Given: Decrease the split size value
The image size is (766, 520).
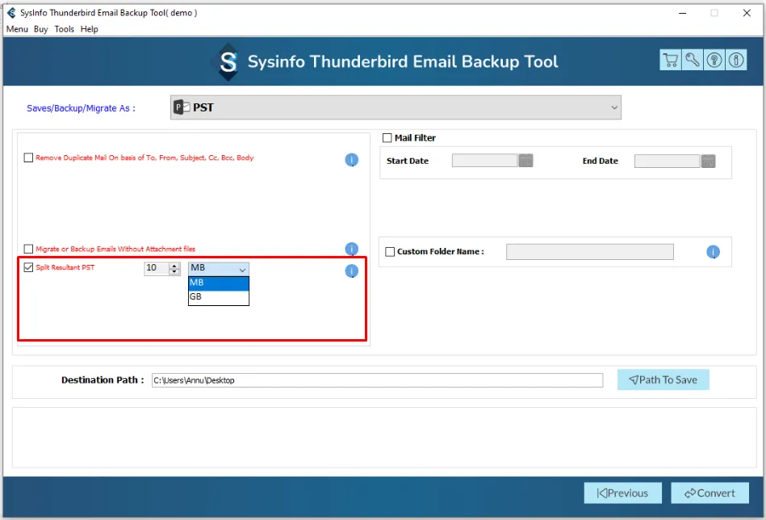Looking at the screenshot, I should point(174,271).
